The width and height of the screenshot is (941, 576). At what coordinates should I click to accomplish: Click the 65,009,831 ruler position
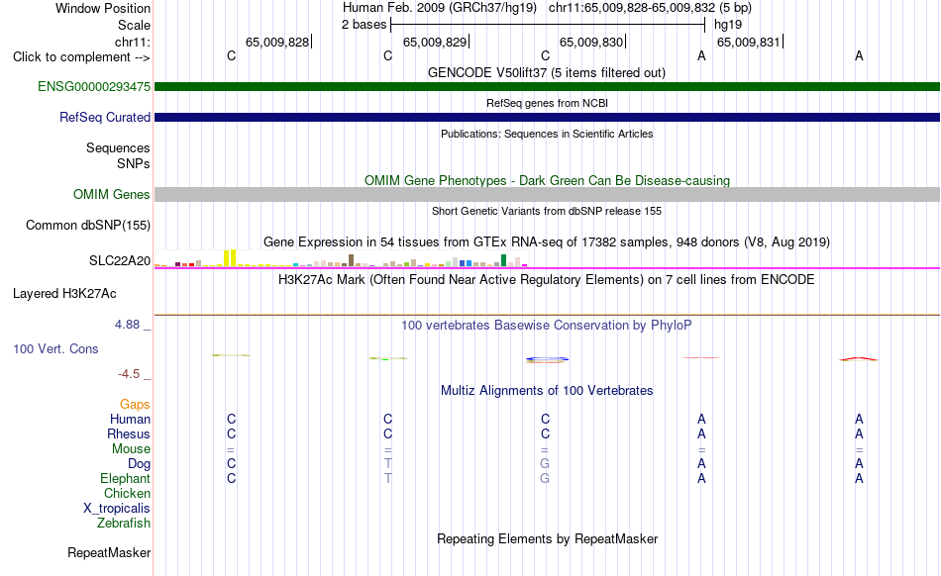[x=749, y=42]
